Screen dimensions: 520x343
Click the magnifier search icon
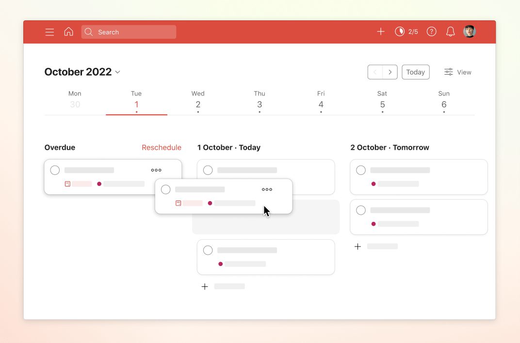tap(89, 32)
